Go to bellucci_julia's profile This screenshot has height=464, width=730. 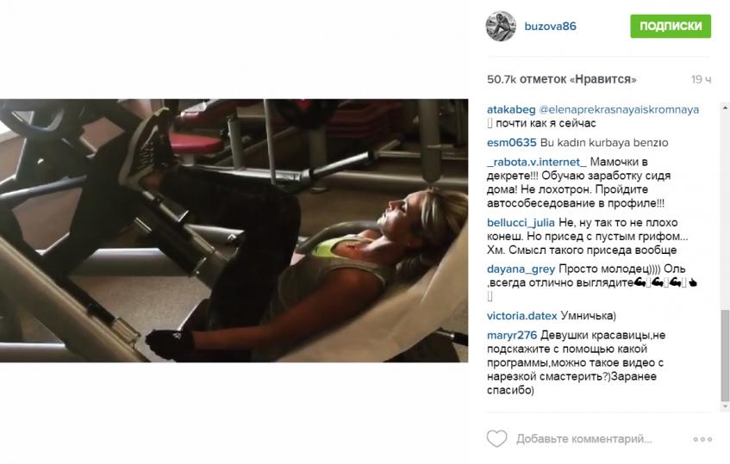(x=521, y=223)
